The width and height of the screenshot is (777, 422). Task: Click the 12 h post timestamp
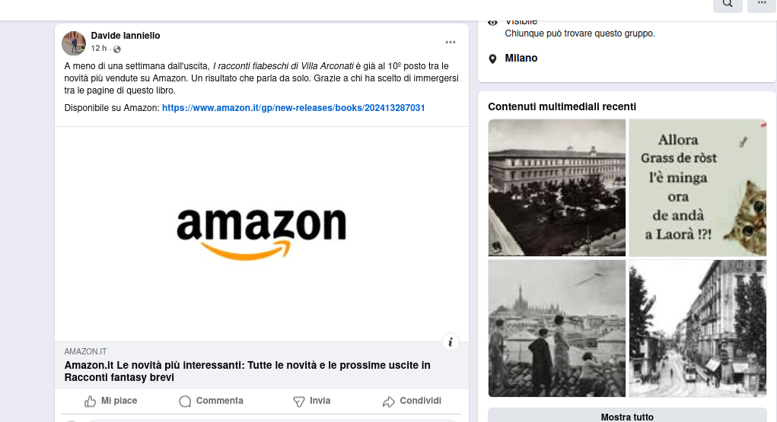pyautogui.click(x=99, y=48)
